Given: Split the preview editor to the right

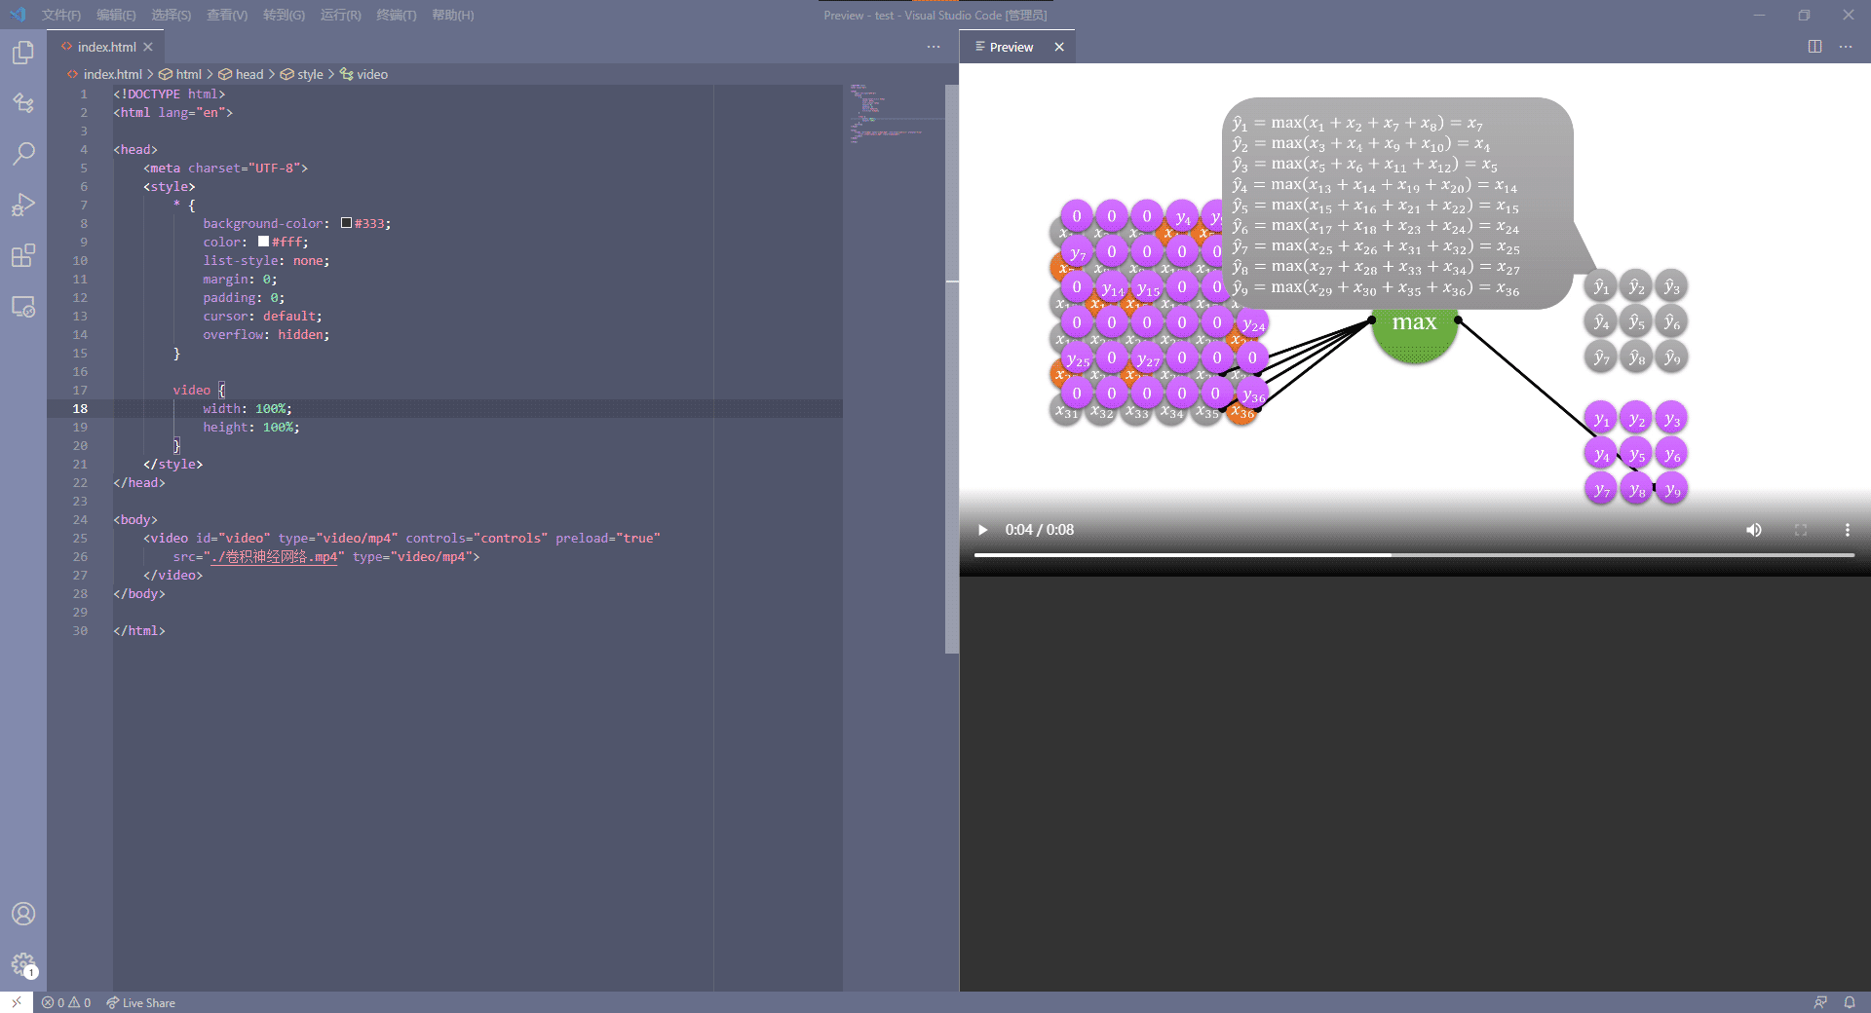Looking at the screenshot, I should [1814, 47].
